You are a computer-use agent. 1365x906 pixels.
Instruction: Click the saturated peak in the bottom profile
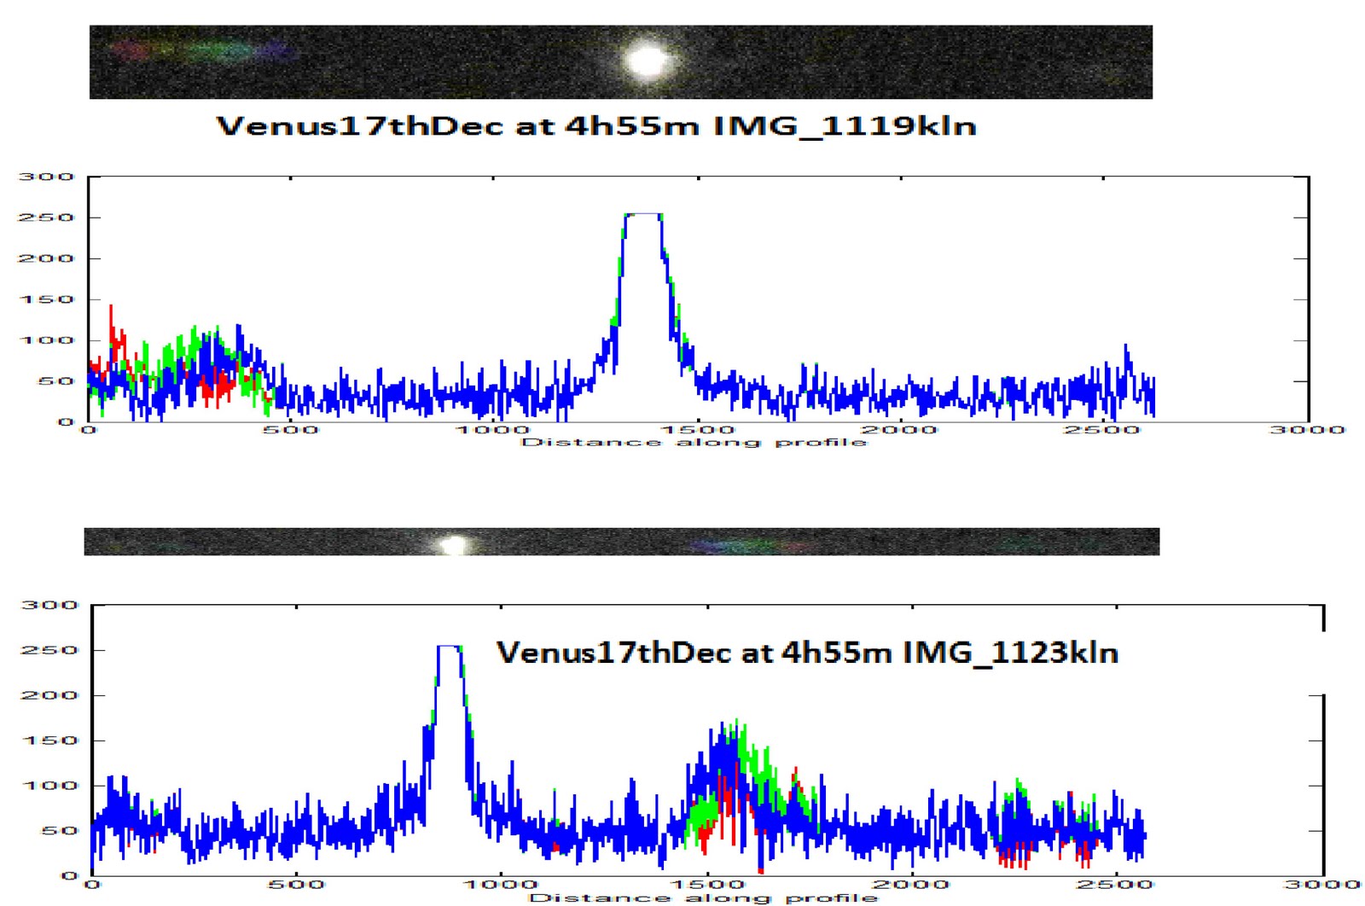pyautogui.click(x=448, y=648)
